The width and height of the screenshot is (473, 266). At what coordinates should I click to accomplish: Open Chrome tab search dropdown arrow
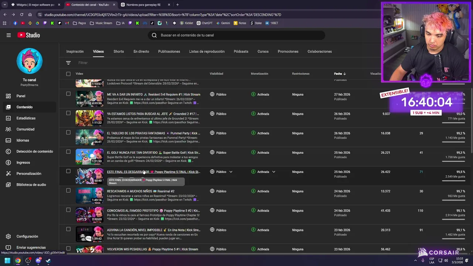pos(4,5)
